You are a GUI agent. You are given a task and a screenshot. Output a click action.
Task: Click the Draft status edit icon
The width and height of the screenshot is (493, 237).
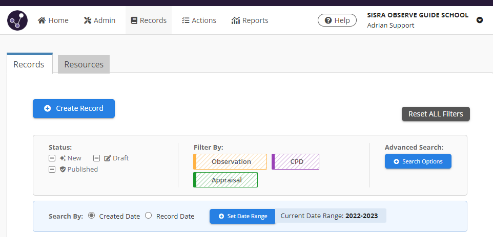pyautogui.click(x=108, y=158)
